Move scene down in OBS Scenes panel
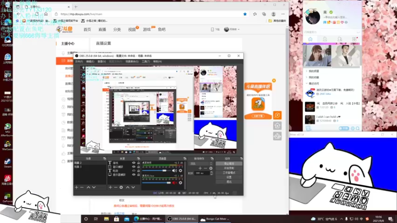Screen dimensions: 397x223 [94, 187]
